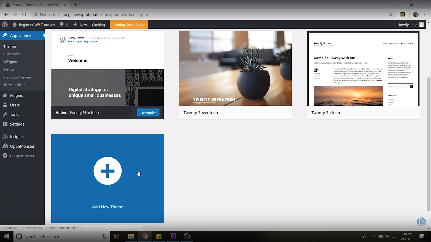
Task: Click the network icon in system tray
Action: 394,236
